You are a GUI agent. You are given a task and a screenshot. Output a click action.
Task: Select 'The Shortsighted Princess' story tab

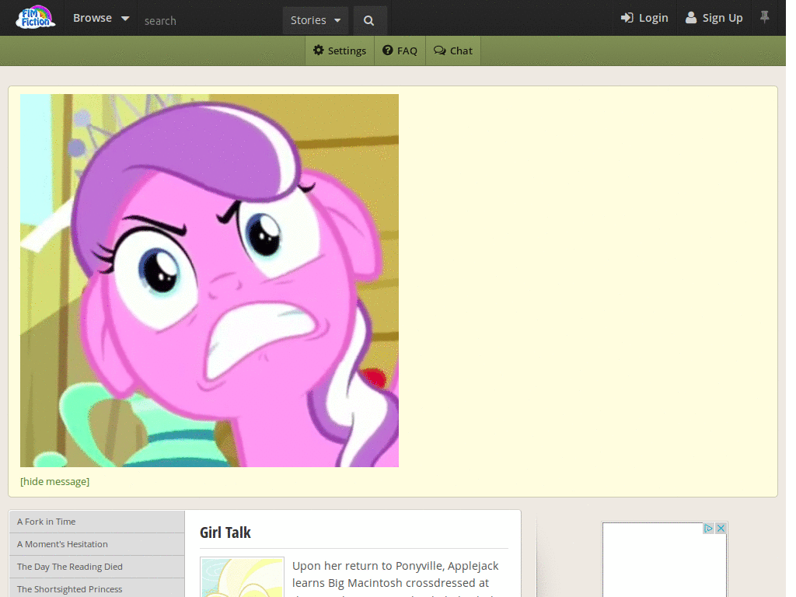pos(96,589)
